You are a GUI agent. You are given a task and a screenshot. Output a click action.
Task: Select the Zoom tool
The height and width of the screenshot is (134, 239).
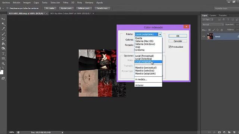tap(3, 64)
